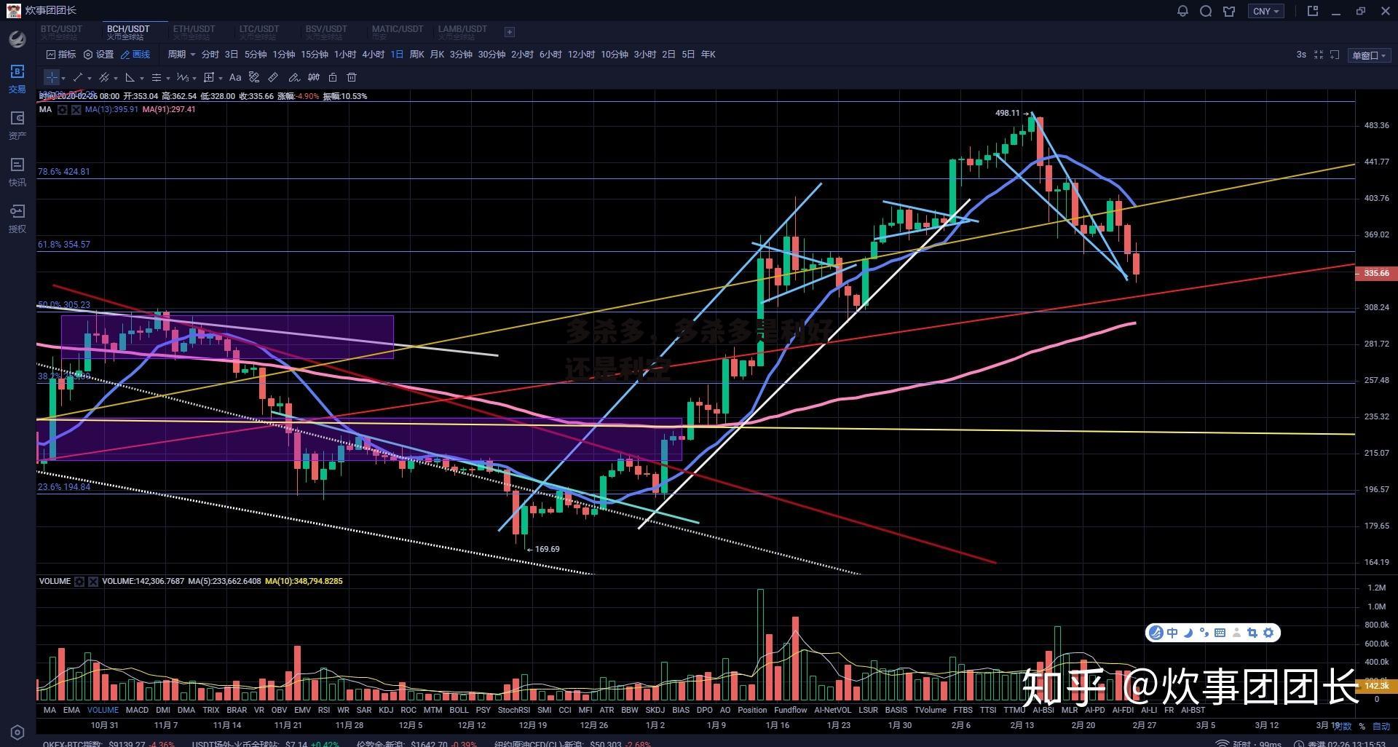
Task: Open notifications bell icon
Action: (1182, 11)
